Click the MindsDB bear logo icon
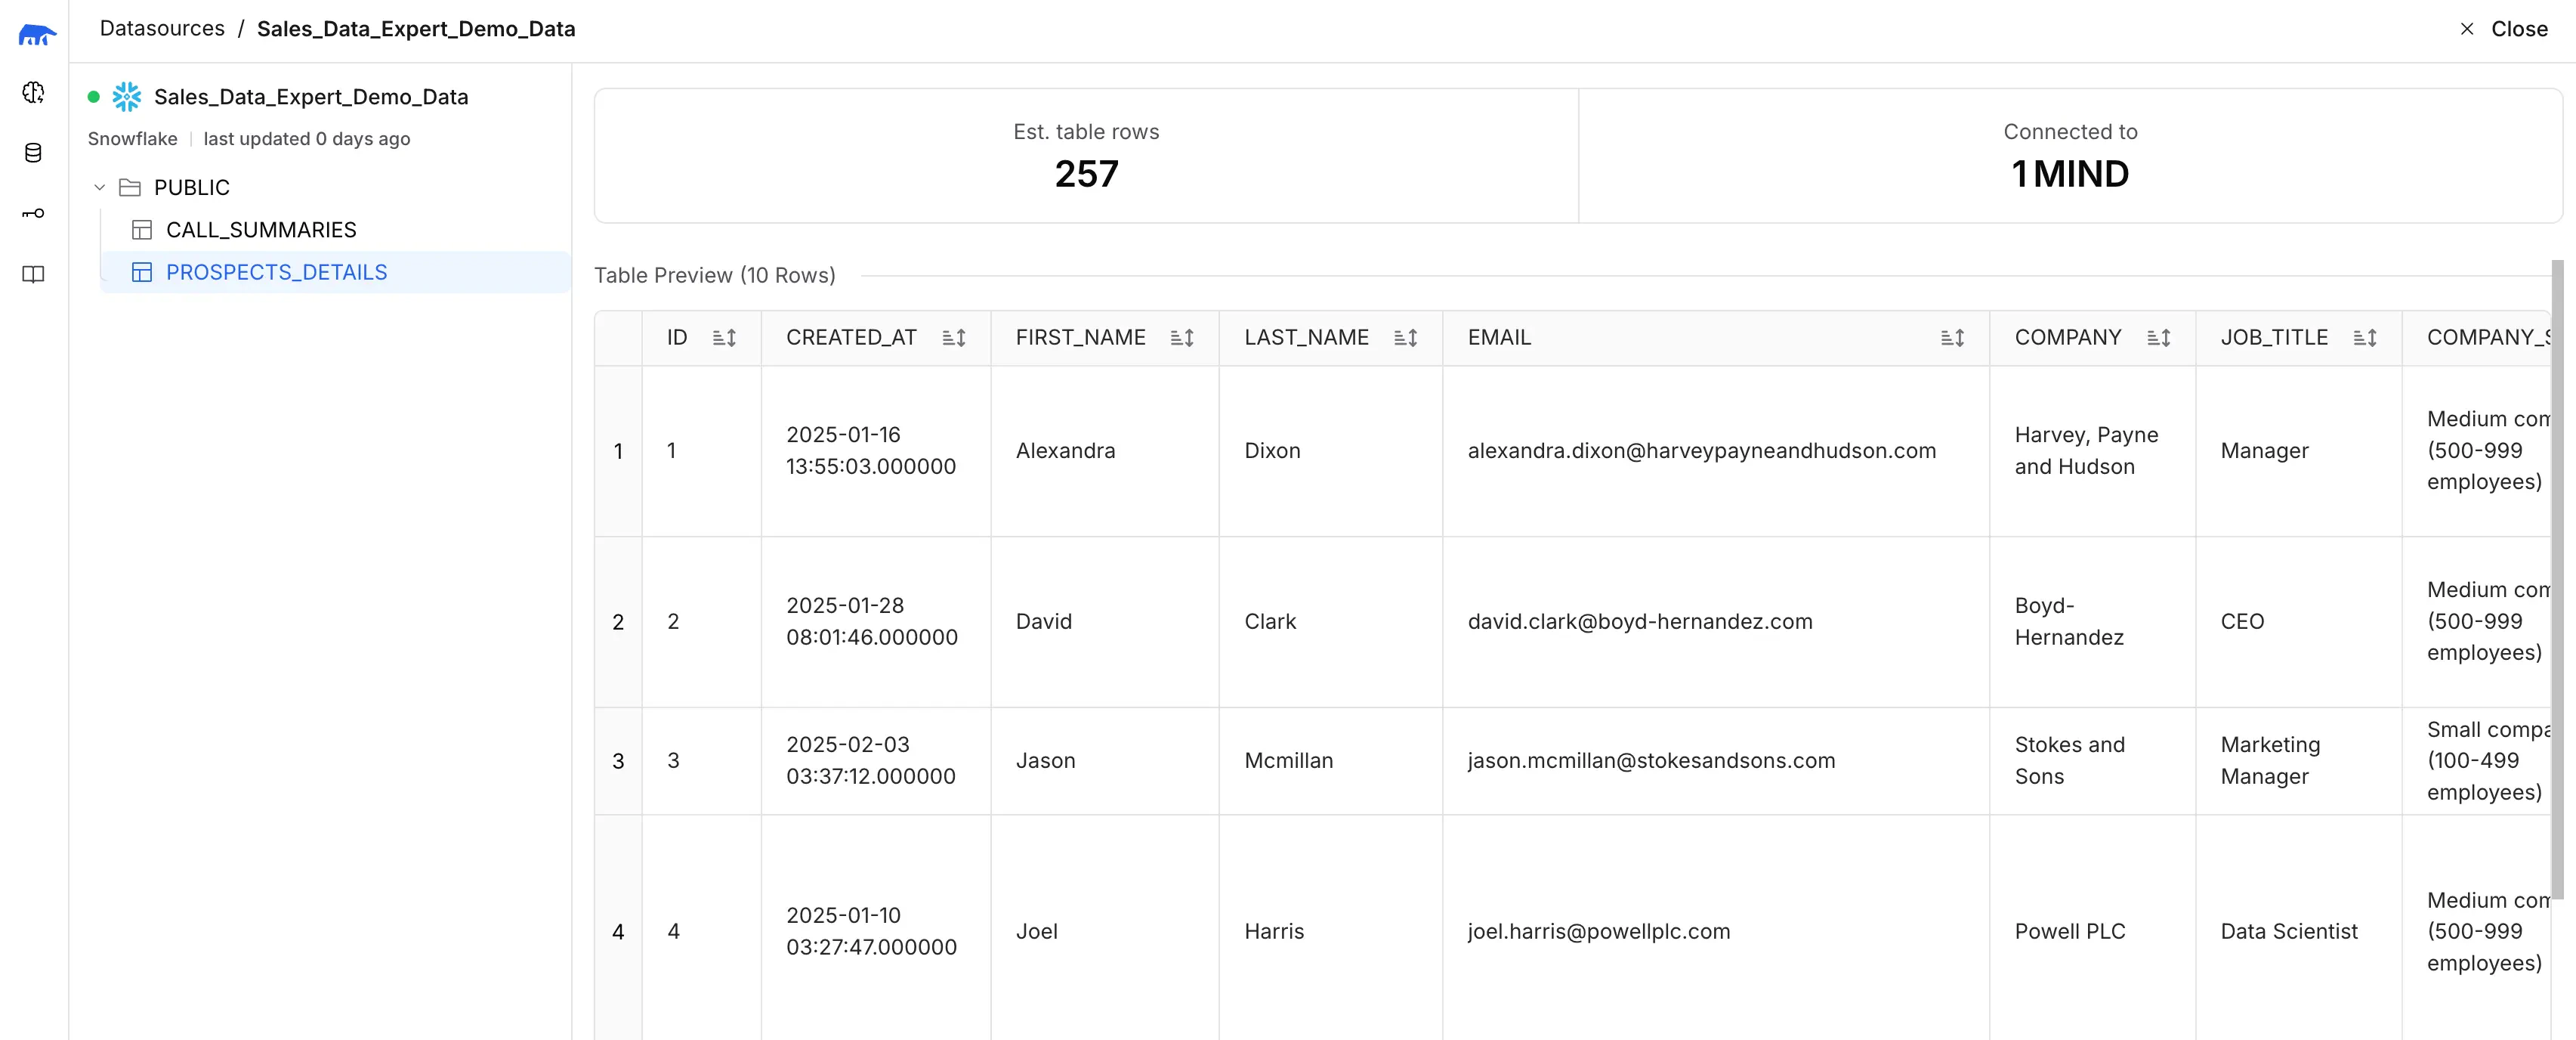 pos(37,35)
